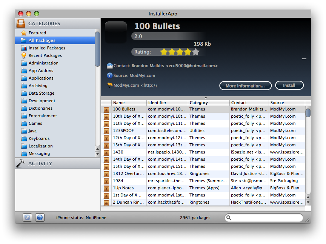Click package list scroll down arrow

(x=308, y=202)
